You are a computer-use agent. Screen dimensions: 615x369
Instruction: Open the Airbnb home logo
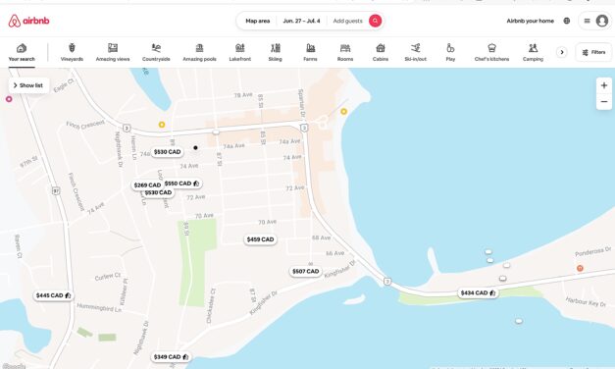pyautogui.click(x=29, y=21)
